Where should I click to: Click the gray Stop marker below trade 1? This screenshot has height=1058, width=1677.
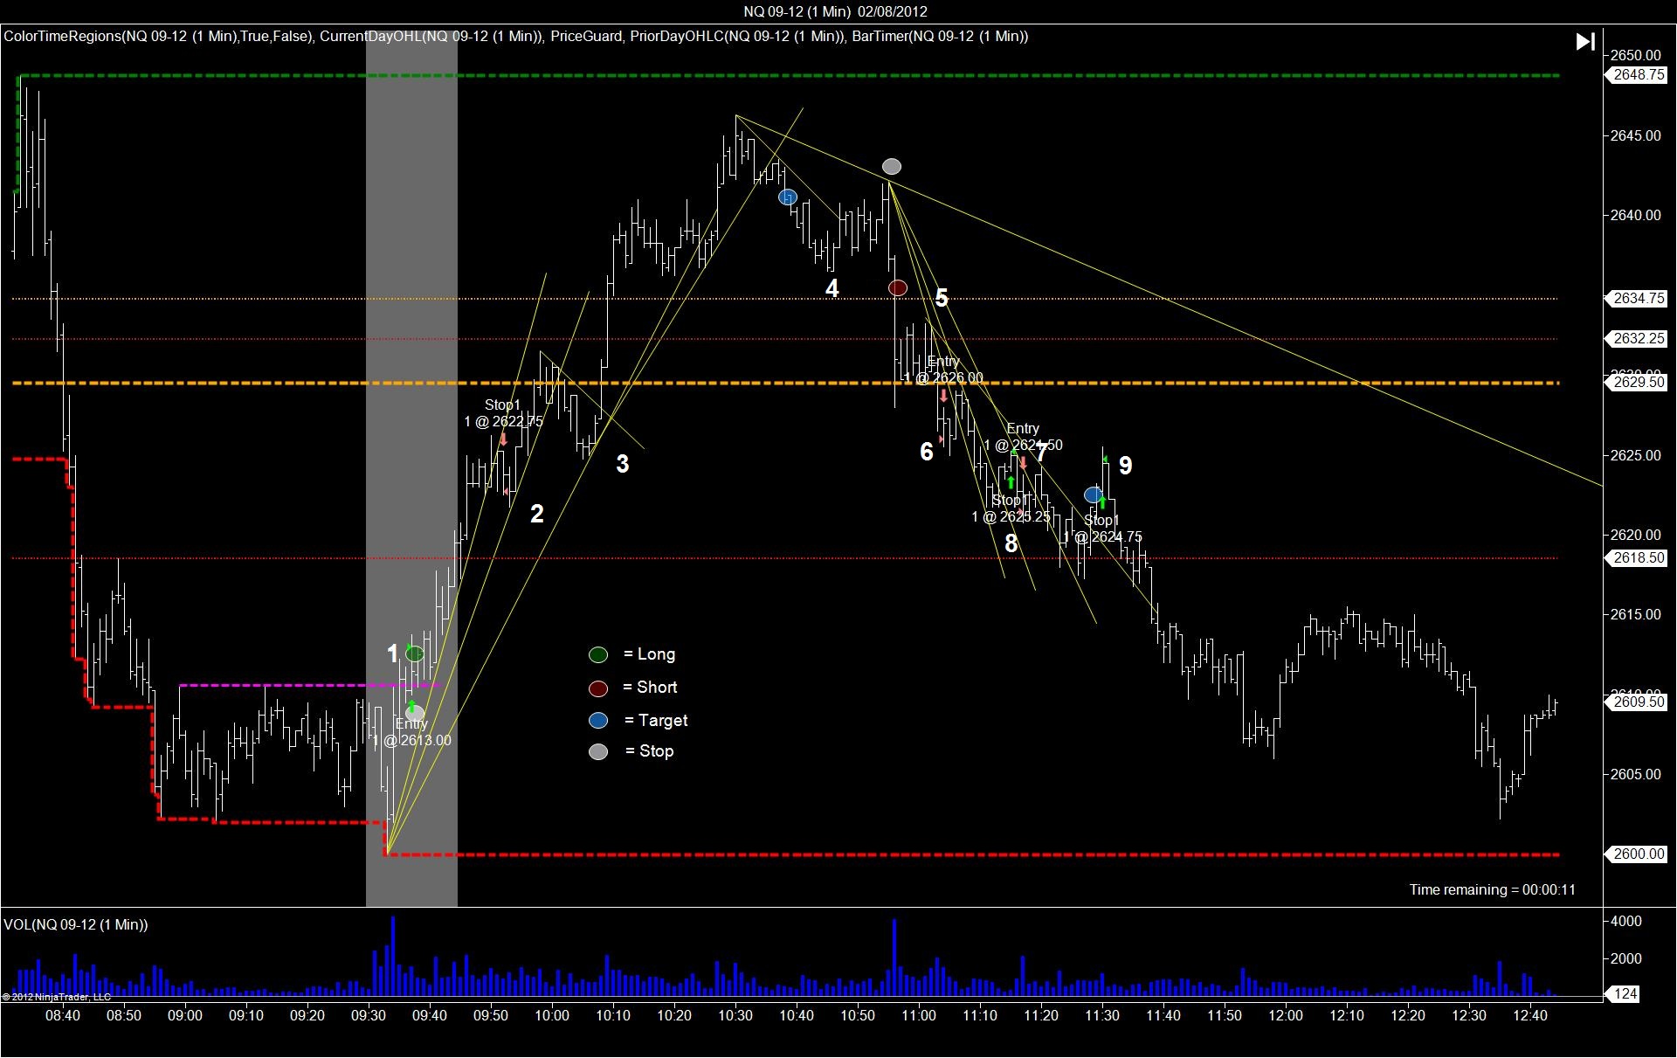tap(415, 713)
